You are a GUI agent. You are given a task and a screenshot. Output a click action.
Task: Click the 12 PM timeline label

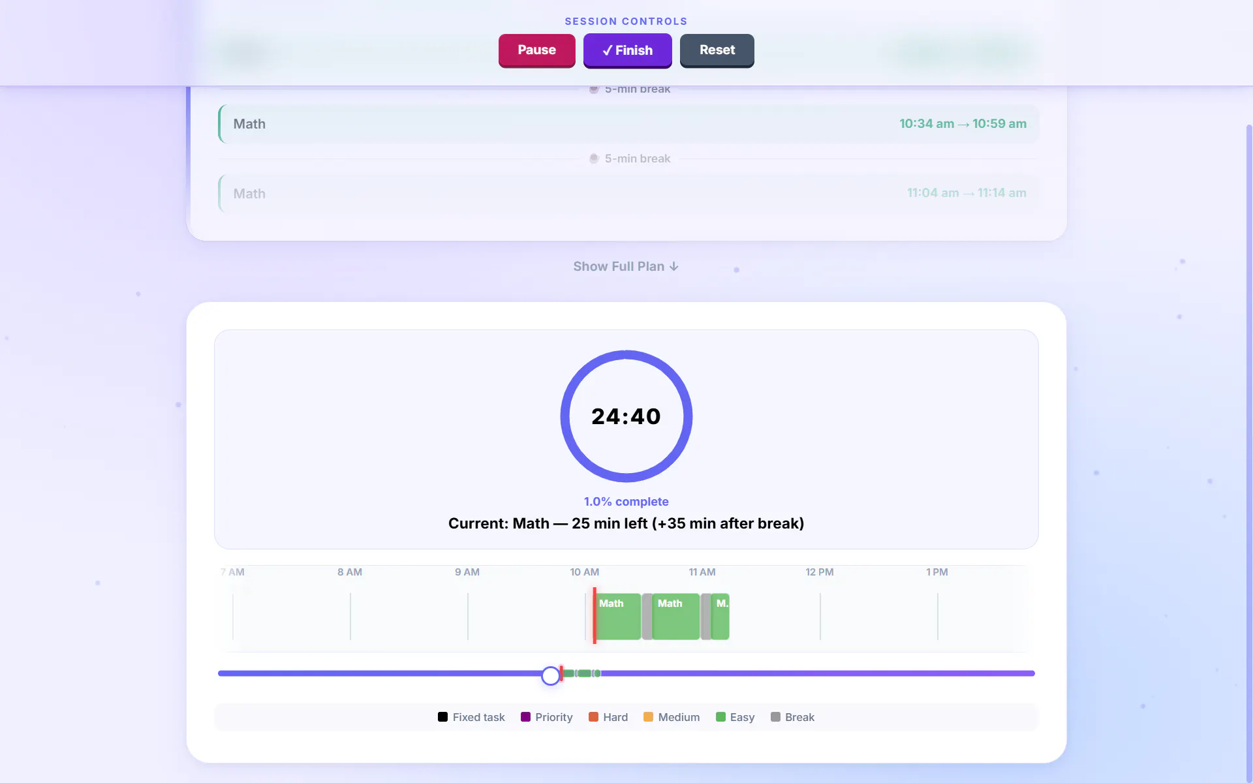point(819,572)
